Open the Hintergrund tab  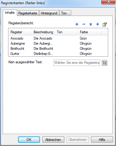click(49, 13)
